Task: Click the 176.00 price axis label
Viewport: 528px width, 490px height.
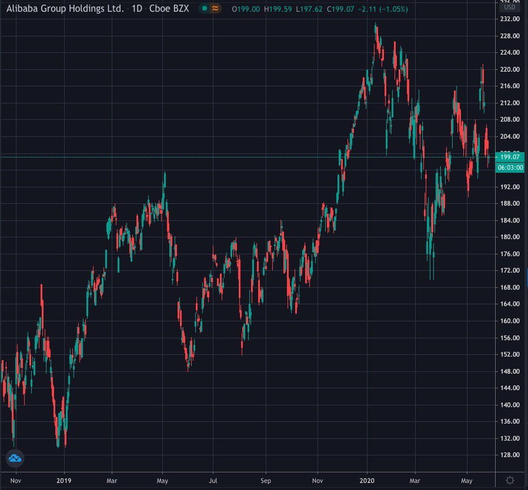Action: pos(510,253)
